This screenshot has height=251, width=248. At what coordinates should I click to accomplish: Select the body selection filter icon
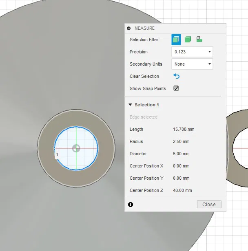pyautogui.click(x=188, y=39)
